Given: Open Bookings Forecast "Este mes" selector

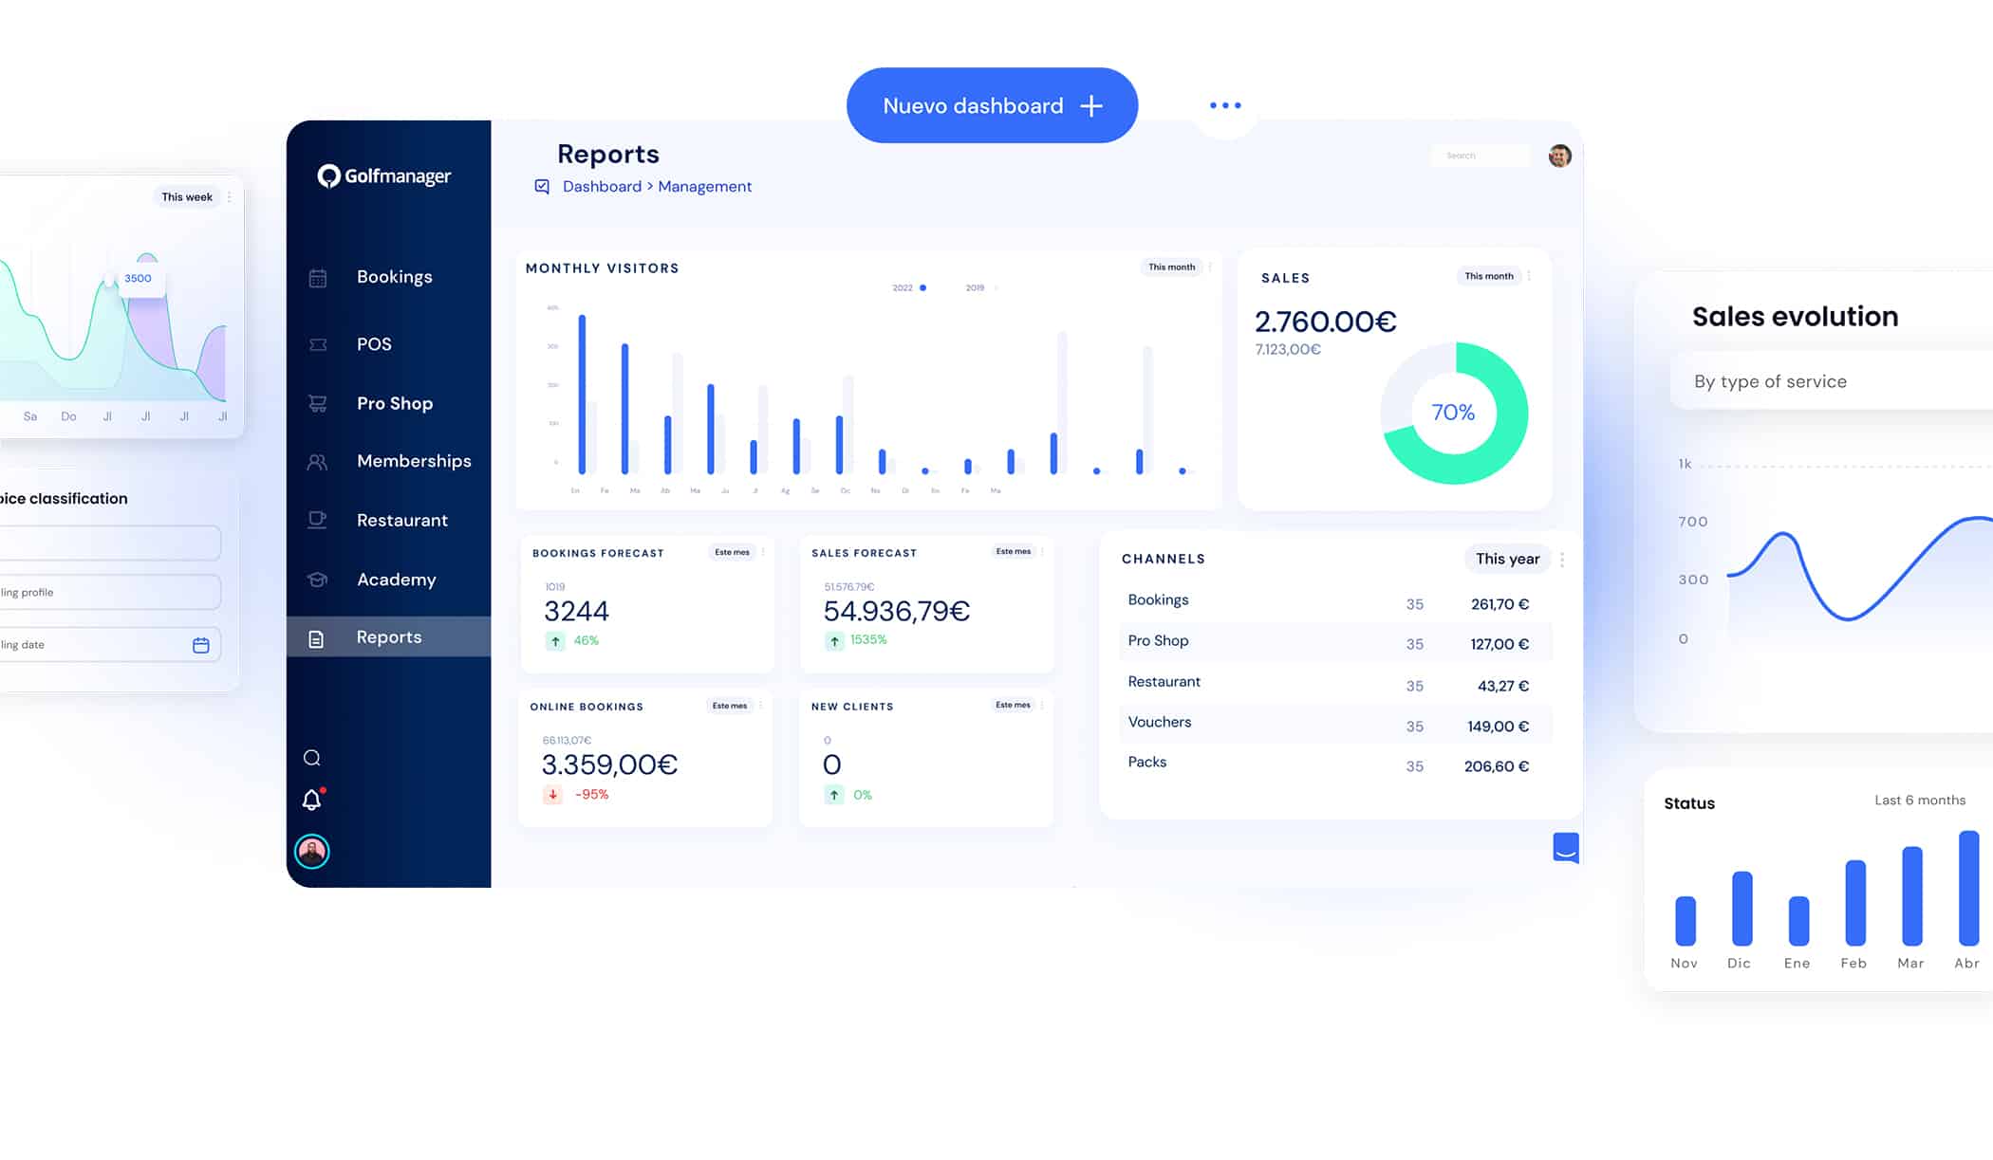Looking at the screenshot, I should pos(732,552).
